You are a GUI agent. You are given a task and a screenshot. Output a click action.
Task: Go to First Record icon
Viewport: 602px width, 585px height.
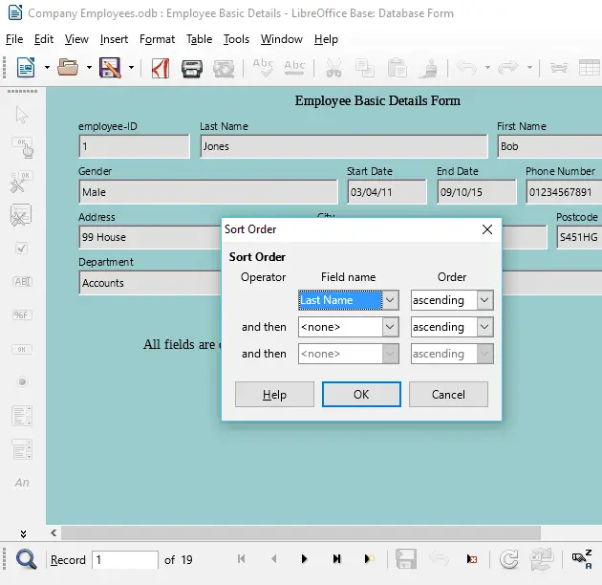point(241,559)
